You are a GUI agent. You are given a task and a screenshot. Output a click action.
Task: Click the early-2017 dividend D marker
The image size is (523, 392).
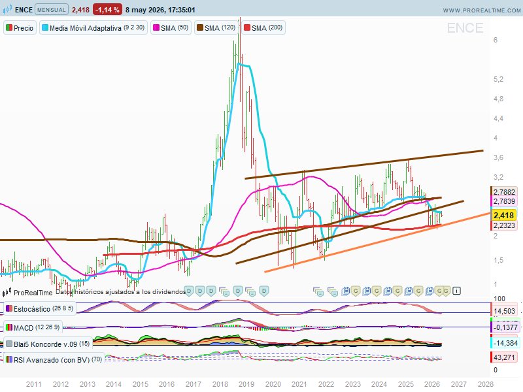[200, 291]
